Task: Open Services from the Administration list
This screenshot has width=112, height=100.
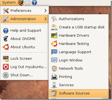Action: [x=78, y=85]
